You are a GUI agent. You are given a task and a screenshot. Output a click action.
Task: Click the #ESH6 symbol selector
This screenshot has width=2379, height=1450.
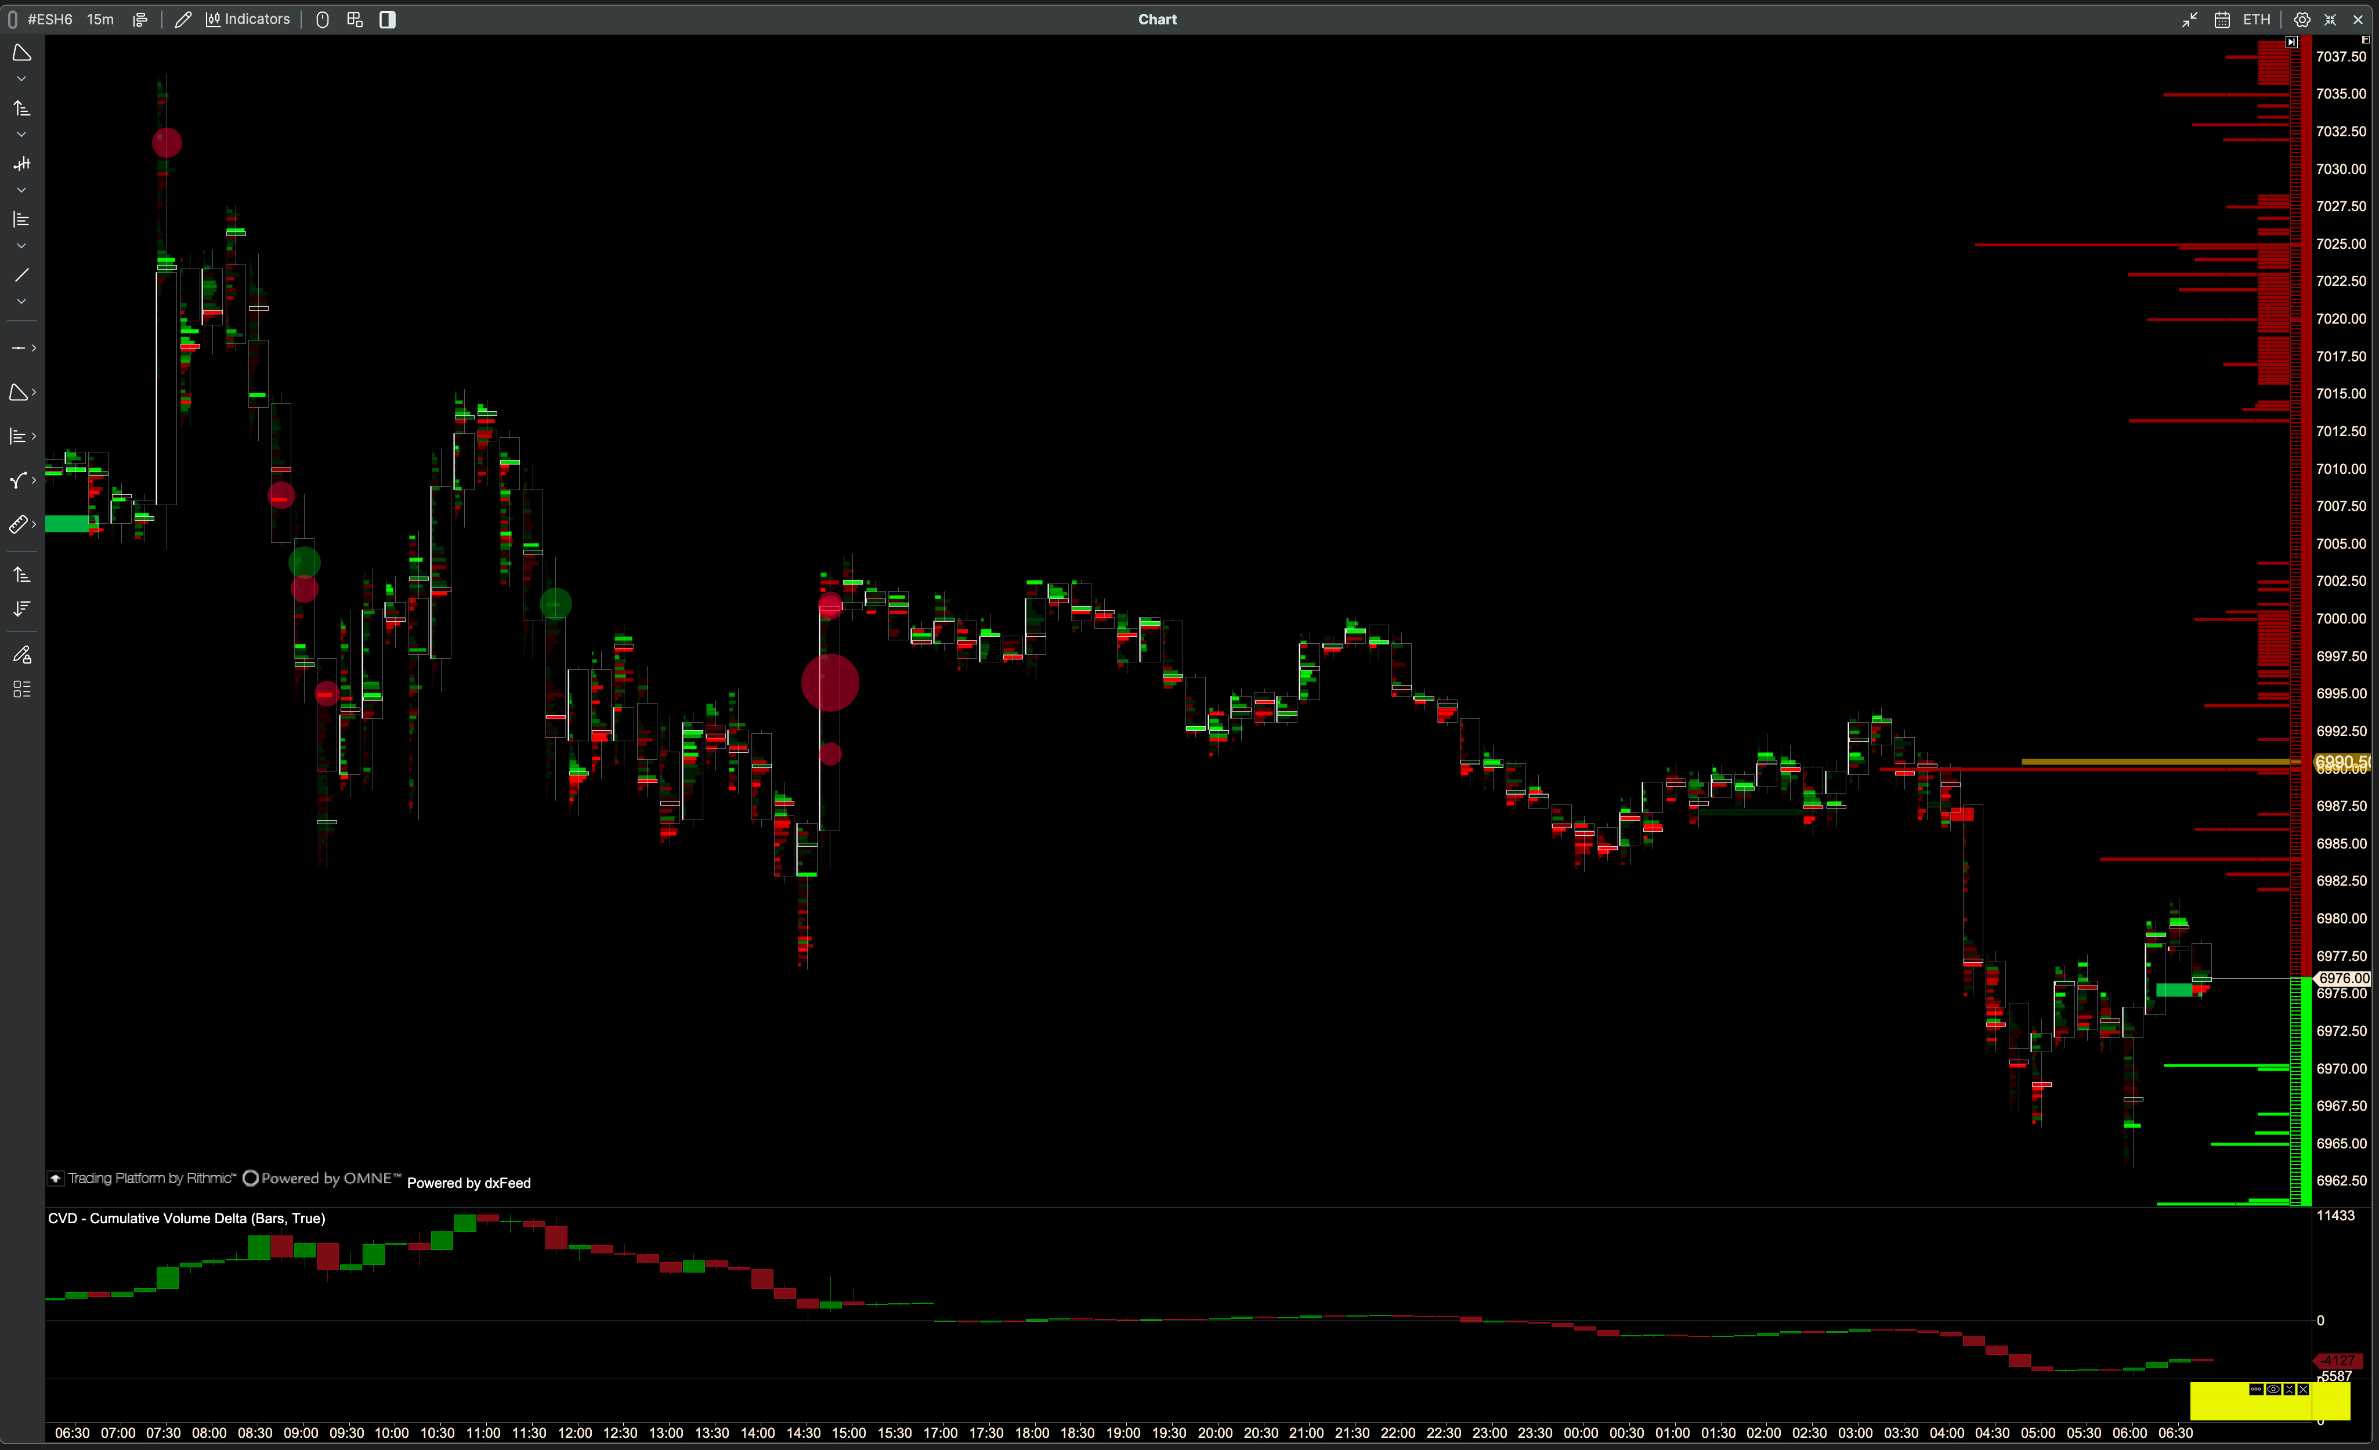(x=49, y=19)
